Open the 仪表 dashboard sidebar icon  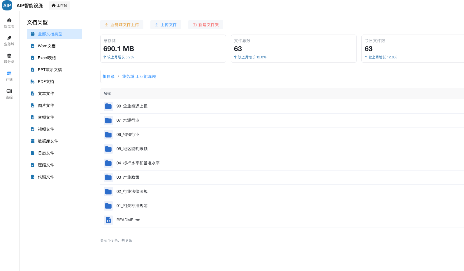point(9,20)
